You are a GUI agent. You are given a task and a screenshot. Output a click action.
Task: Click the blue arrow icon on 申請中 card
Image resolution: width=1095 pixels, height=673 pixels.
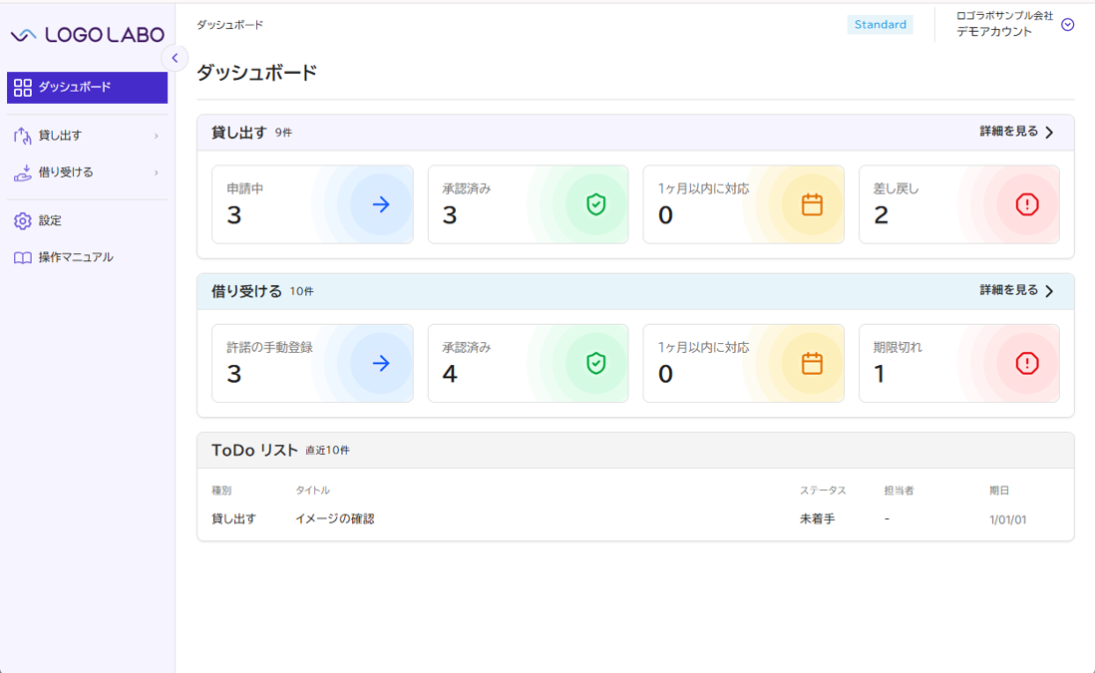(381, 204)
